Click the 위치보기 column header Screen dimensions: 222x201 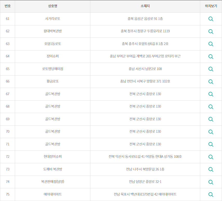point(211,6)
